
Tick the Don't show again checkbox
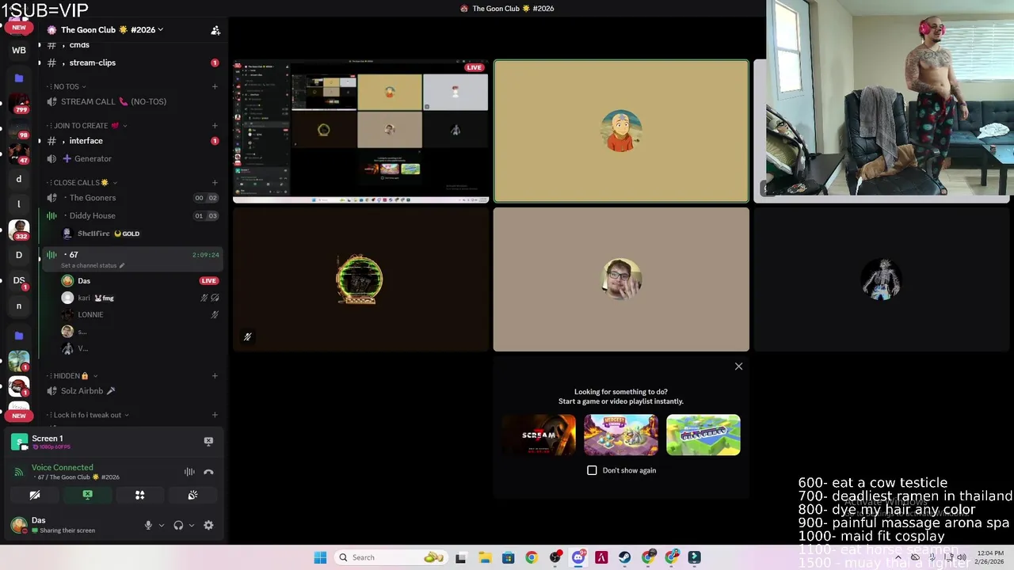[x=592, y=470]
